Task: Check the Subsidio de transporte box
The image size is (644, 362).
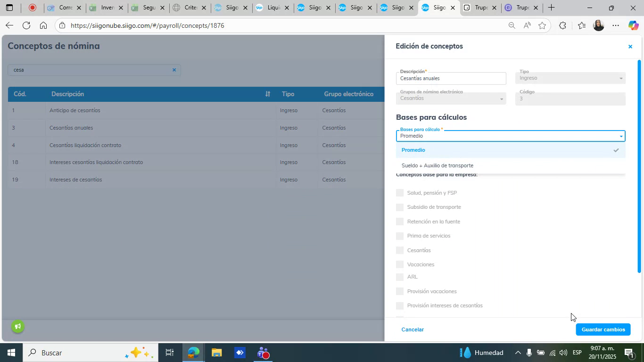Action: [400, 207]
